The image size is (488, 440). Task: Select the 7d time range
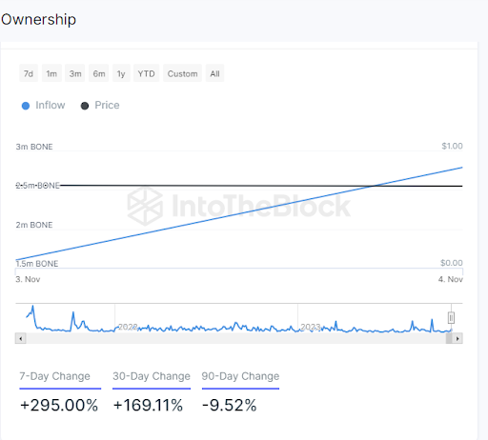click(x=29, y=73)
